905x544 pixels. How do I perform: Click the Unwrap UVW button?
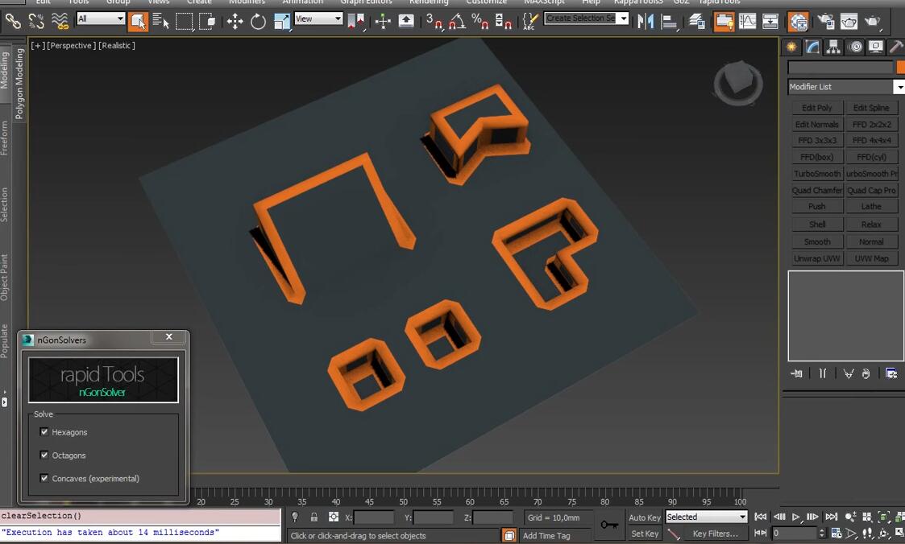click(x=816, y=258)
